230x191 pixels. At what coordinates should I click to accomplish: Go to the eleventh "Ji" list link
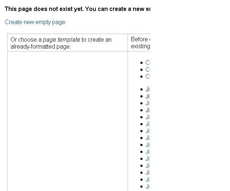[148, 158]
